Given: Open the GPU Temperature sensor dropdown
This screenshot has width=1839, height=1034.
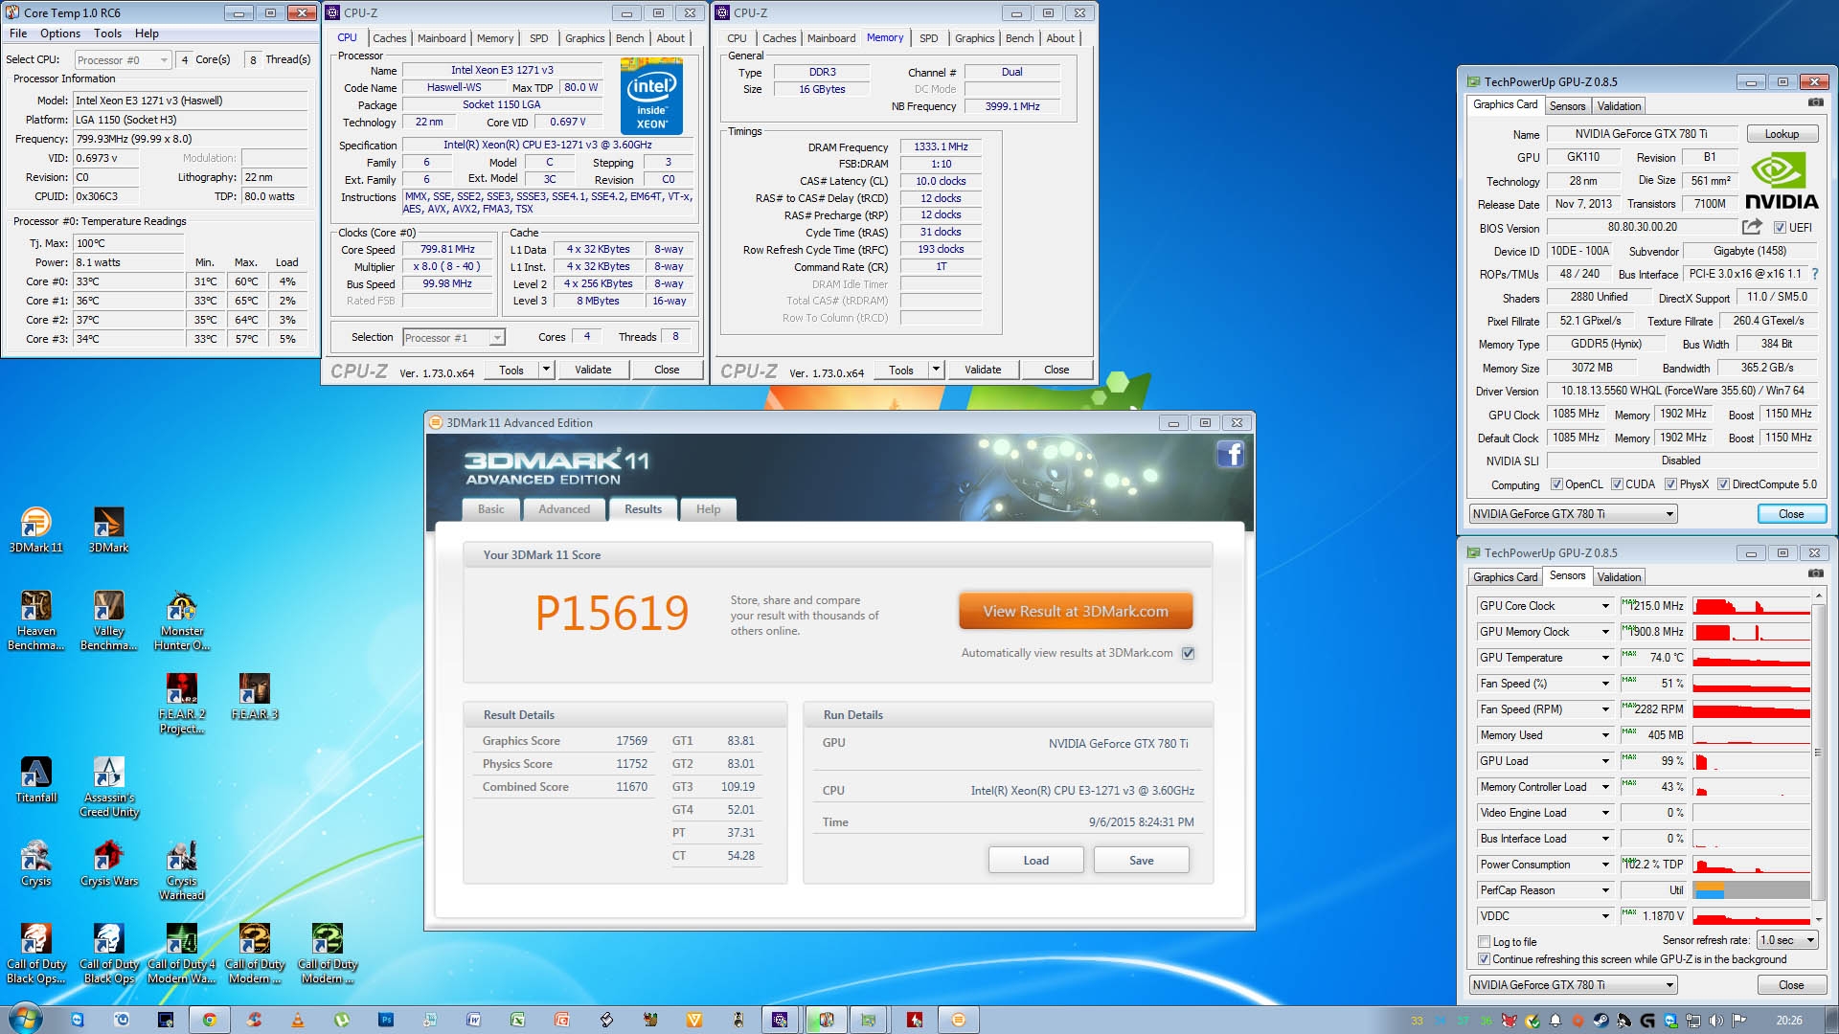Looking at the screenshot, I should (1605, 658).
